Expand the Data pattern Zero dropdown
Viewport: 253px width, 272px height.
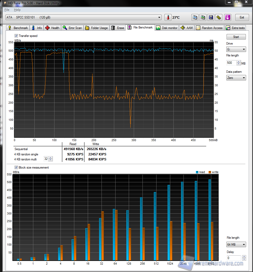[236, 78]
